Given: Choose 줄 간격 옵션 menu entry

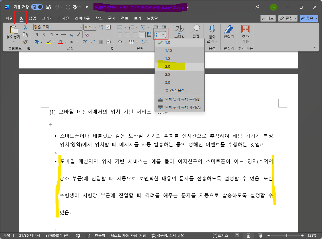Looking at the screenshot, I should click(x=180, y=90).
